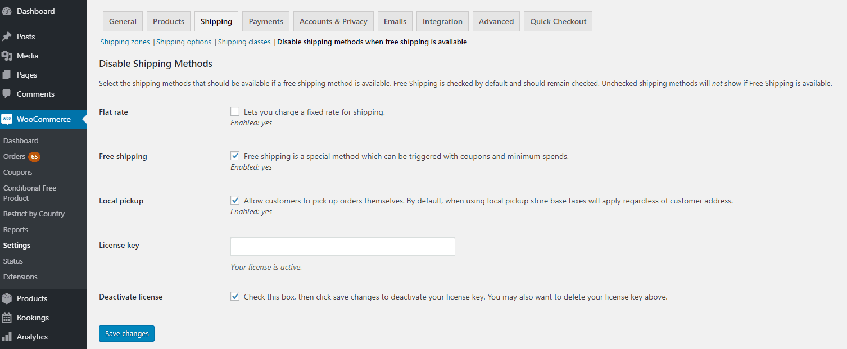847x349 pixels.
Task: Open the Shipping zones link
Action: pyautogui.click(x=125, y=42)
